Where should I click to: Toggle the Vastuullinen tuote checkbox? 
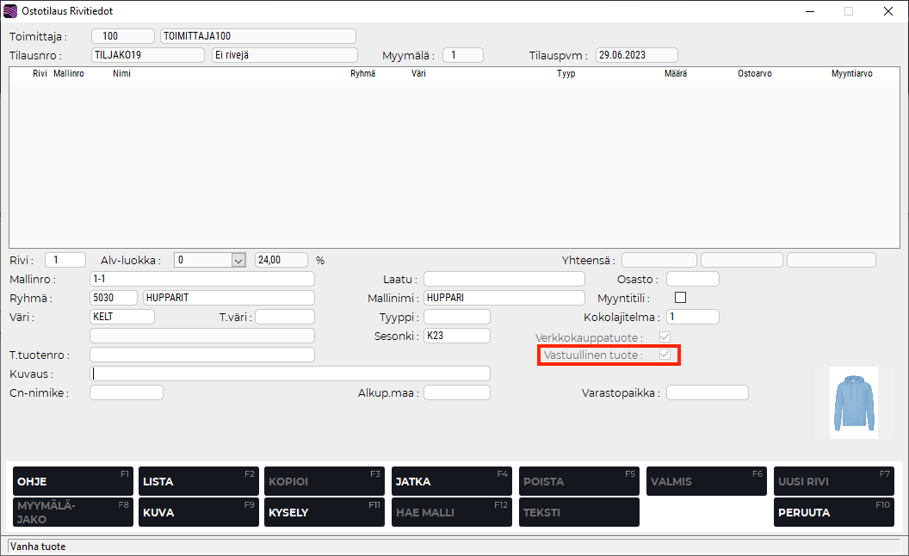[665, 355]
